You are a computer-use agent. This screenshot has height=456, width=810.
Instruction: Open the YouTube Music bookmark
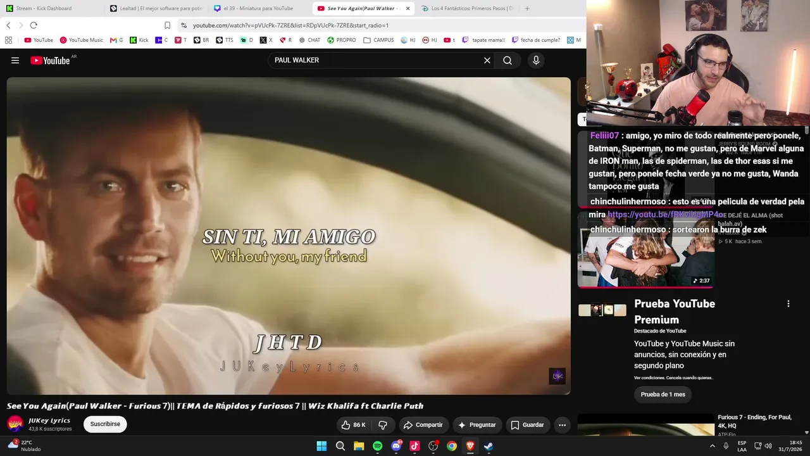[x=82, y=40]
